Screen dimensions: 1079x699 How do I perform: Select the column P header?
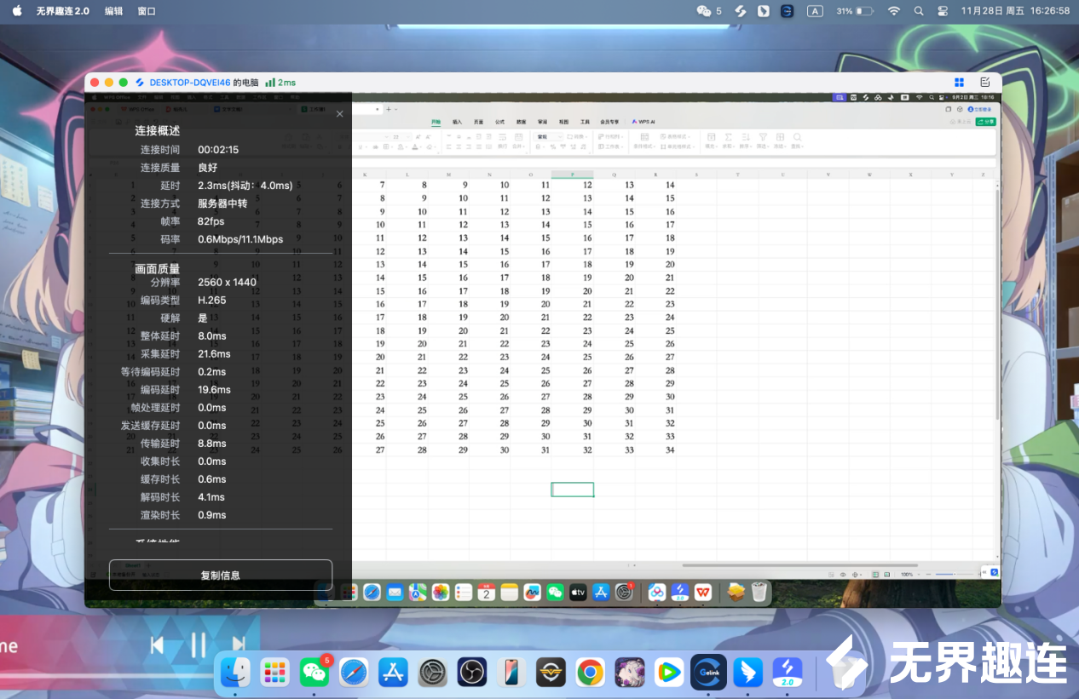coord(572,174)
